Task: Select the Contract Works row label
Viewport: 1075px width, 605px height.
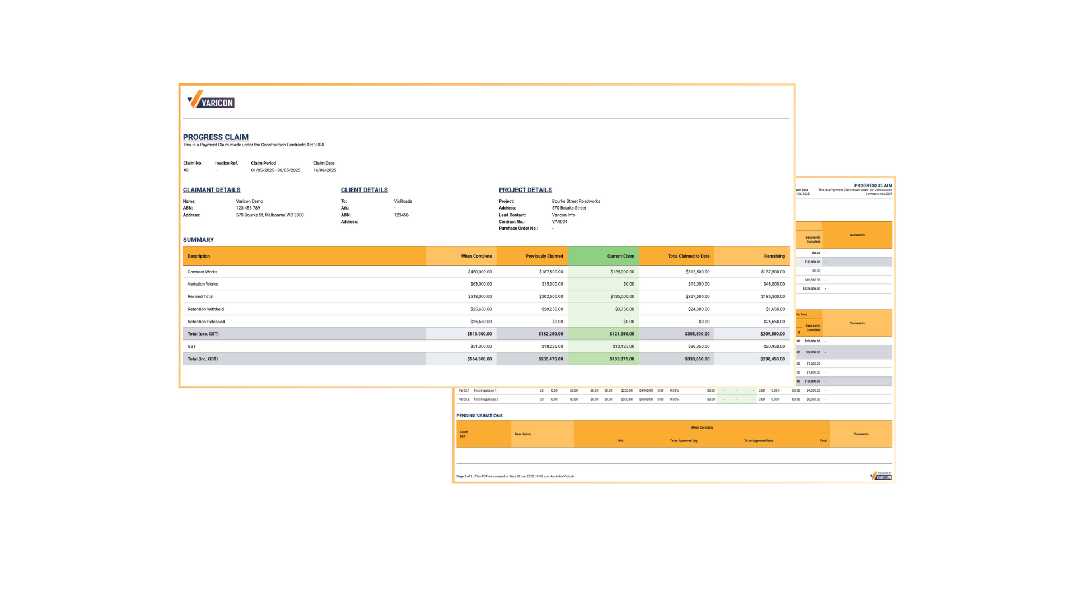Action: point(202,272)
